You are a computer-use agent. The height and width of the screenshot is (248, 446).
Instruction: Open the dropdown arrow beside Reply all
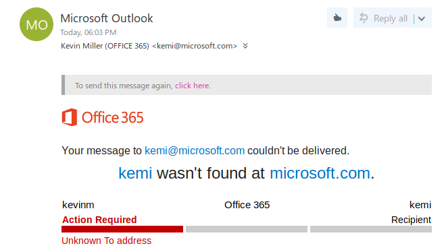click(422, 19)
